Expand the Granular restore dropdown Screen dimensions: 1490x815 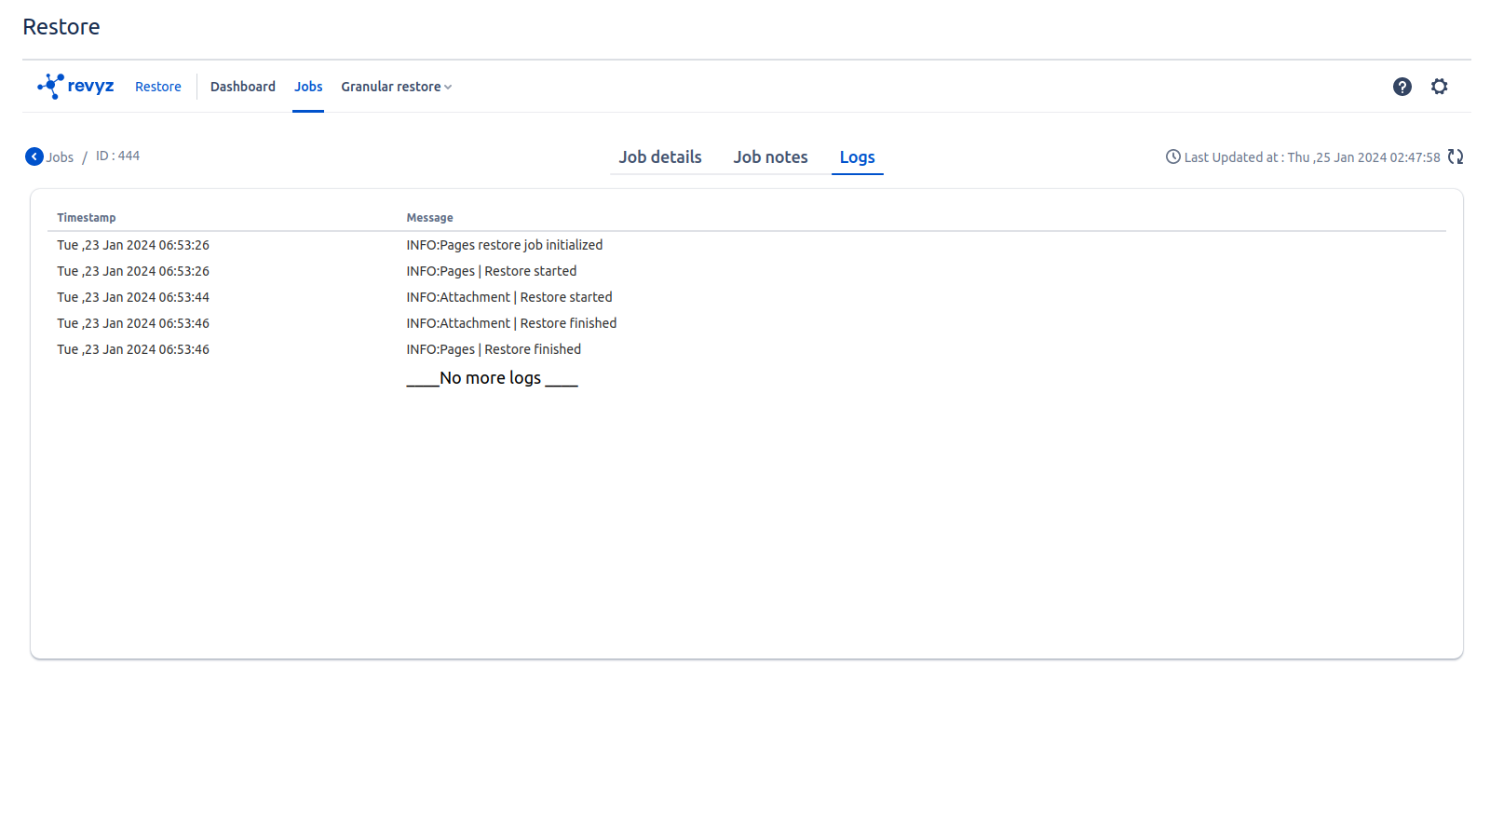click(x=396, y=87)
